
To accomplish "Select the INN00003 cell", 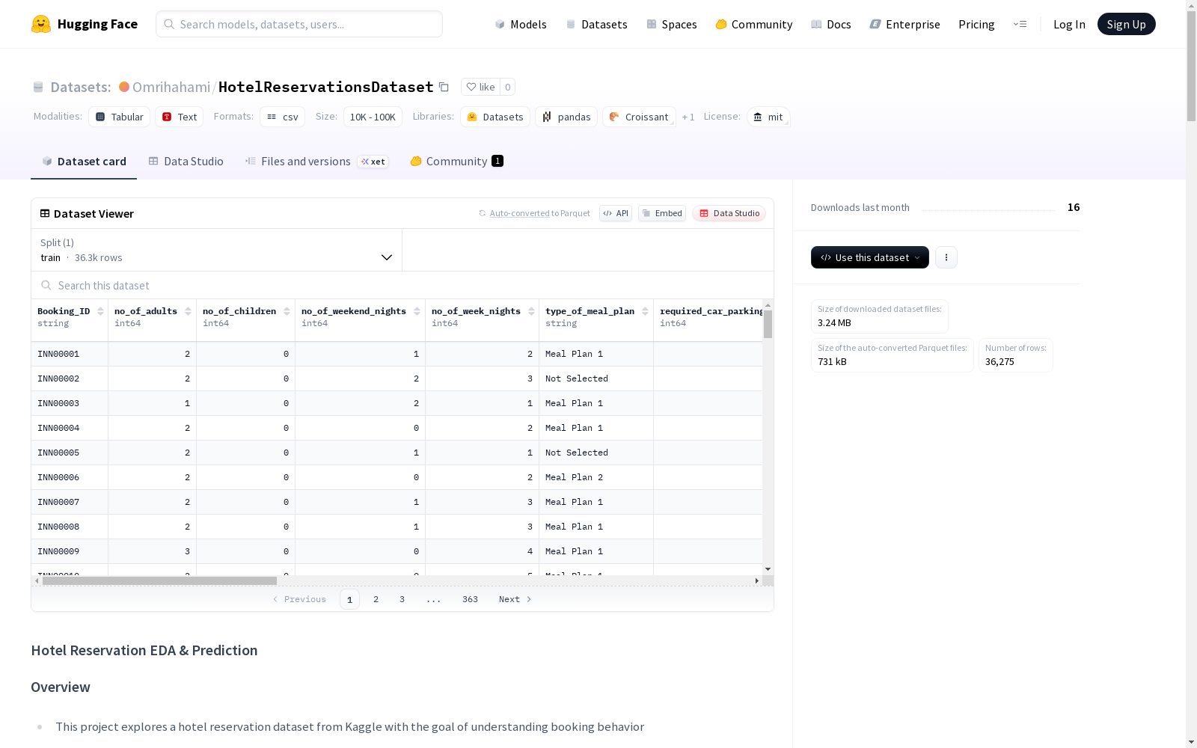I will coord(70,403).
